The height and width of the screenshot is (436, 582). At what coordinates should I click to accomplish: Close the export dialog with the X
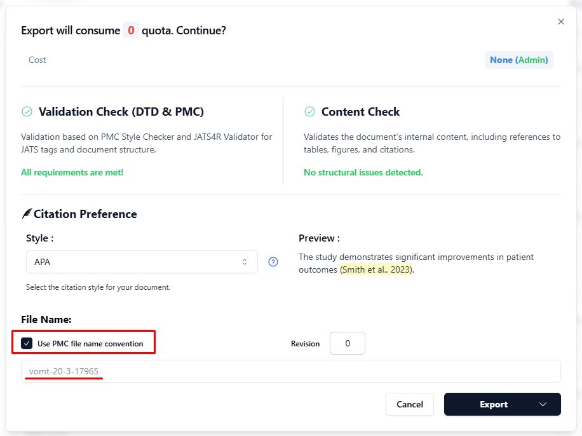tap(560, 22)
